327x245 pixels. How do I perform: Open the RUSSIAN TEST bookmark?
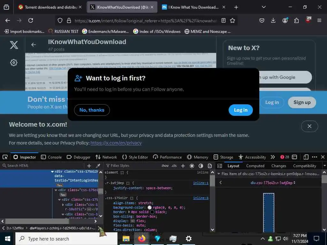[x=64, y=32]
